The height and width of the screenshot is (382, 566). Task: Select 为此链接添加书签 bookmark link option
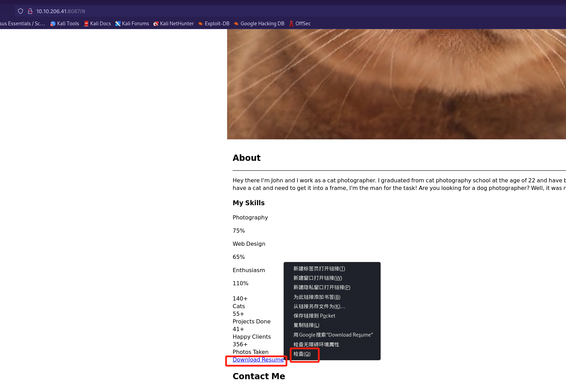(317, 297)
